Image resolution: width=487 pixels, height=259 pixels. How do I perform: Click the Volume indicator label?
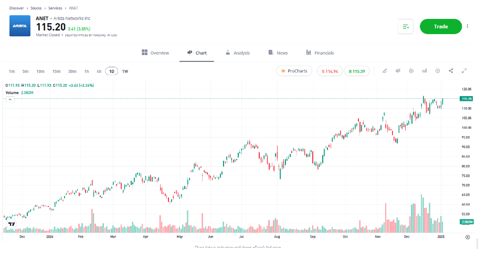(x=12, y=92)
